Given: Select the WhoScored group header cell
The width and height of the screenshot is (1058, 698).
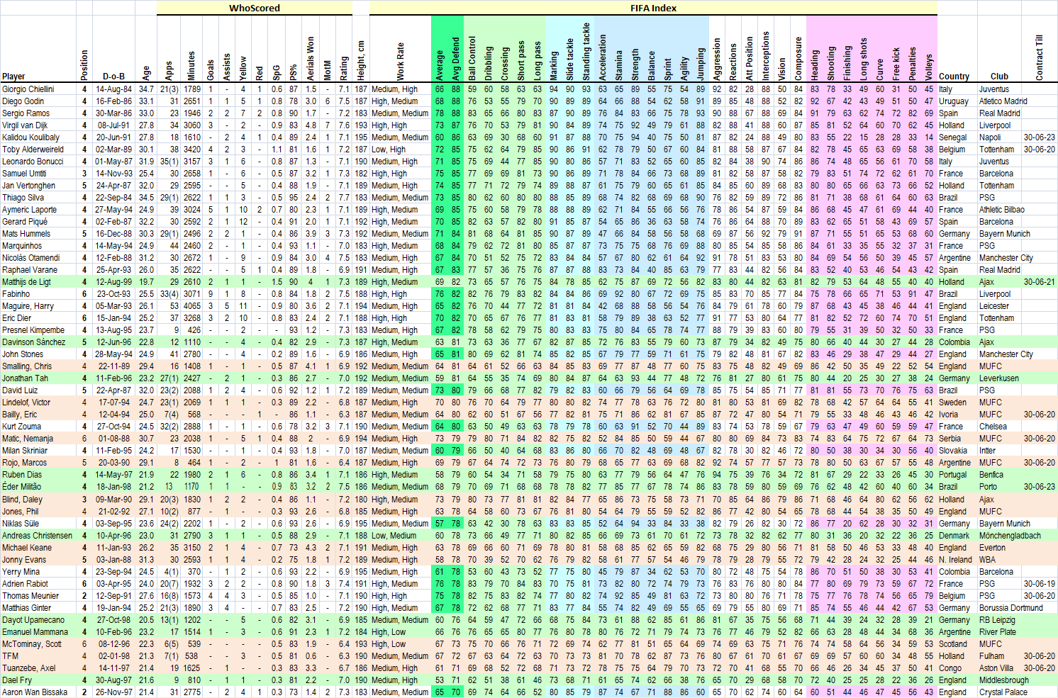Looking at the screenshot, I should coord(255,8).
